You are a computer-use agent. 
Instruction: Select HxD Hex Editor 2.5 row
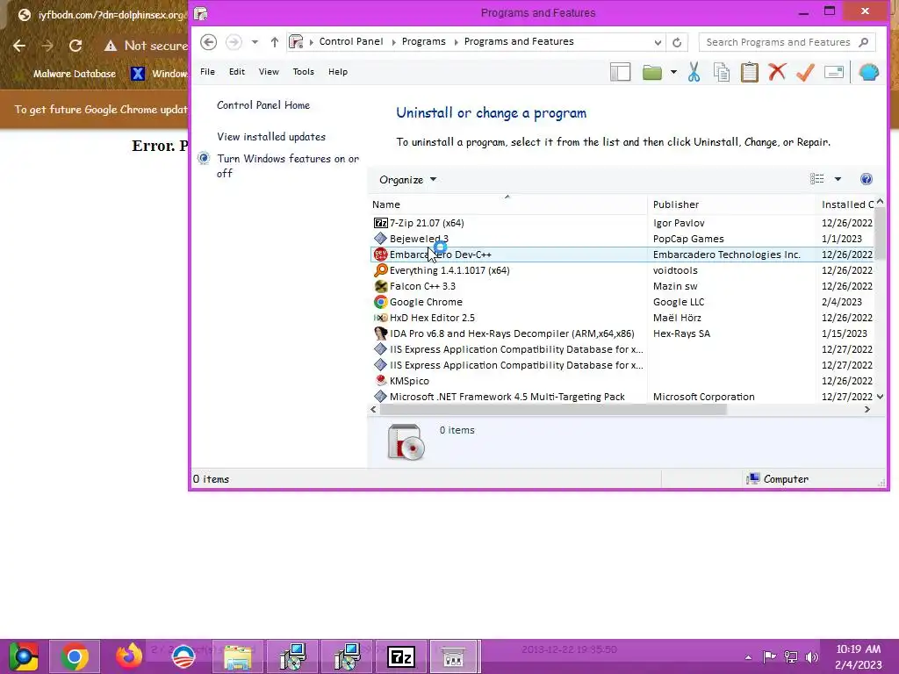[x=622, y=318]
